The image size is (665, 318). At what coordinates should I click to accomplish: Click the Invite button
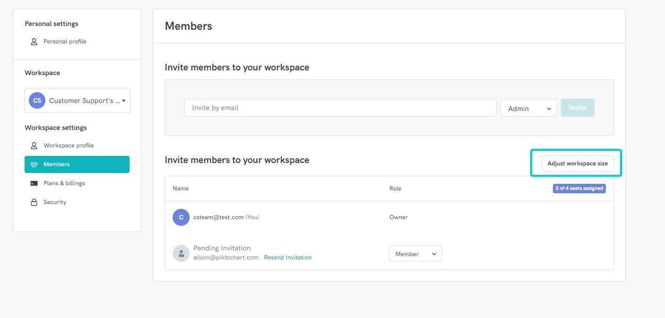577,108
